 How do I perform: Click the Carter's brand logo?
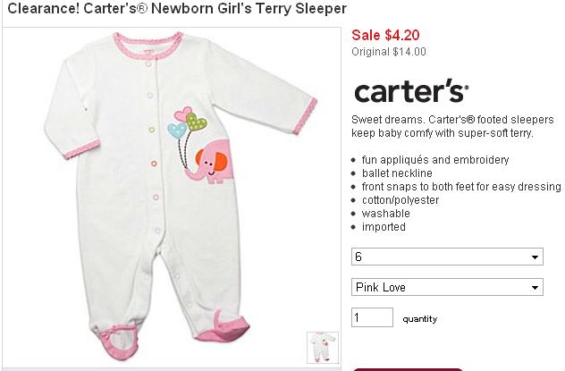(411, 91)
